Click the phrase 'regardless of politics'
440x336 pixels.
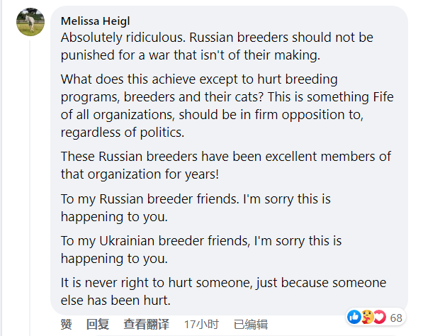(x=123, y=130)
